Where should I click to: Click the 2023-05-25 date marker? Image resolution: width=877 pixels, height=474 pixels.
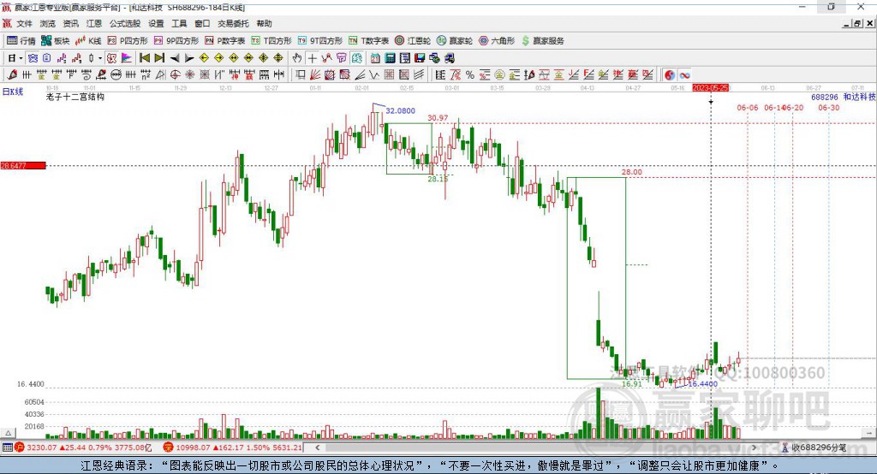710,88
